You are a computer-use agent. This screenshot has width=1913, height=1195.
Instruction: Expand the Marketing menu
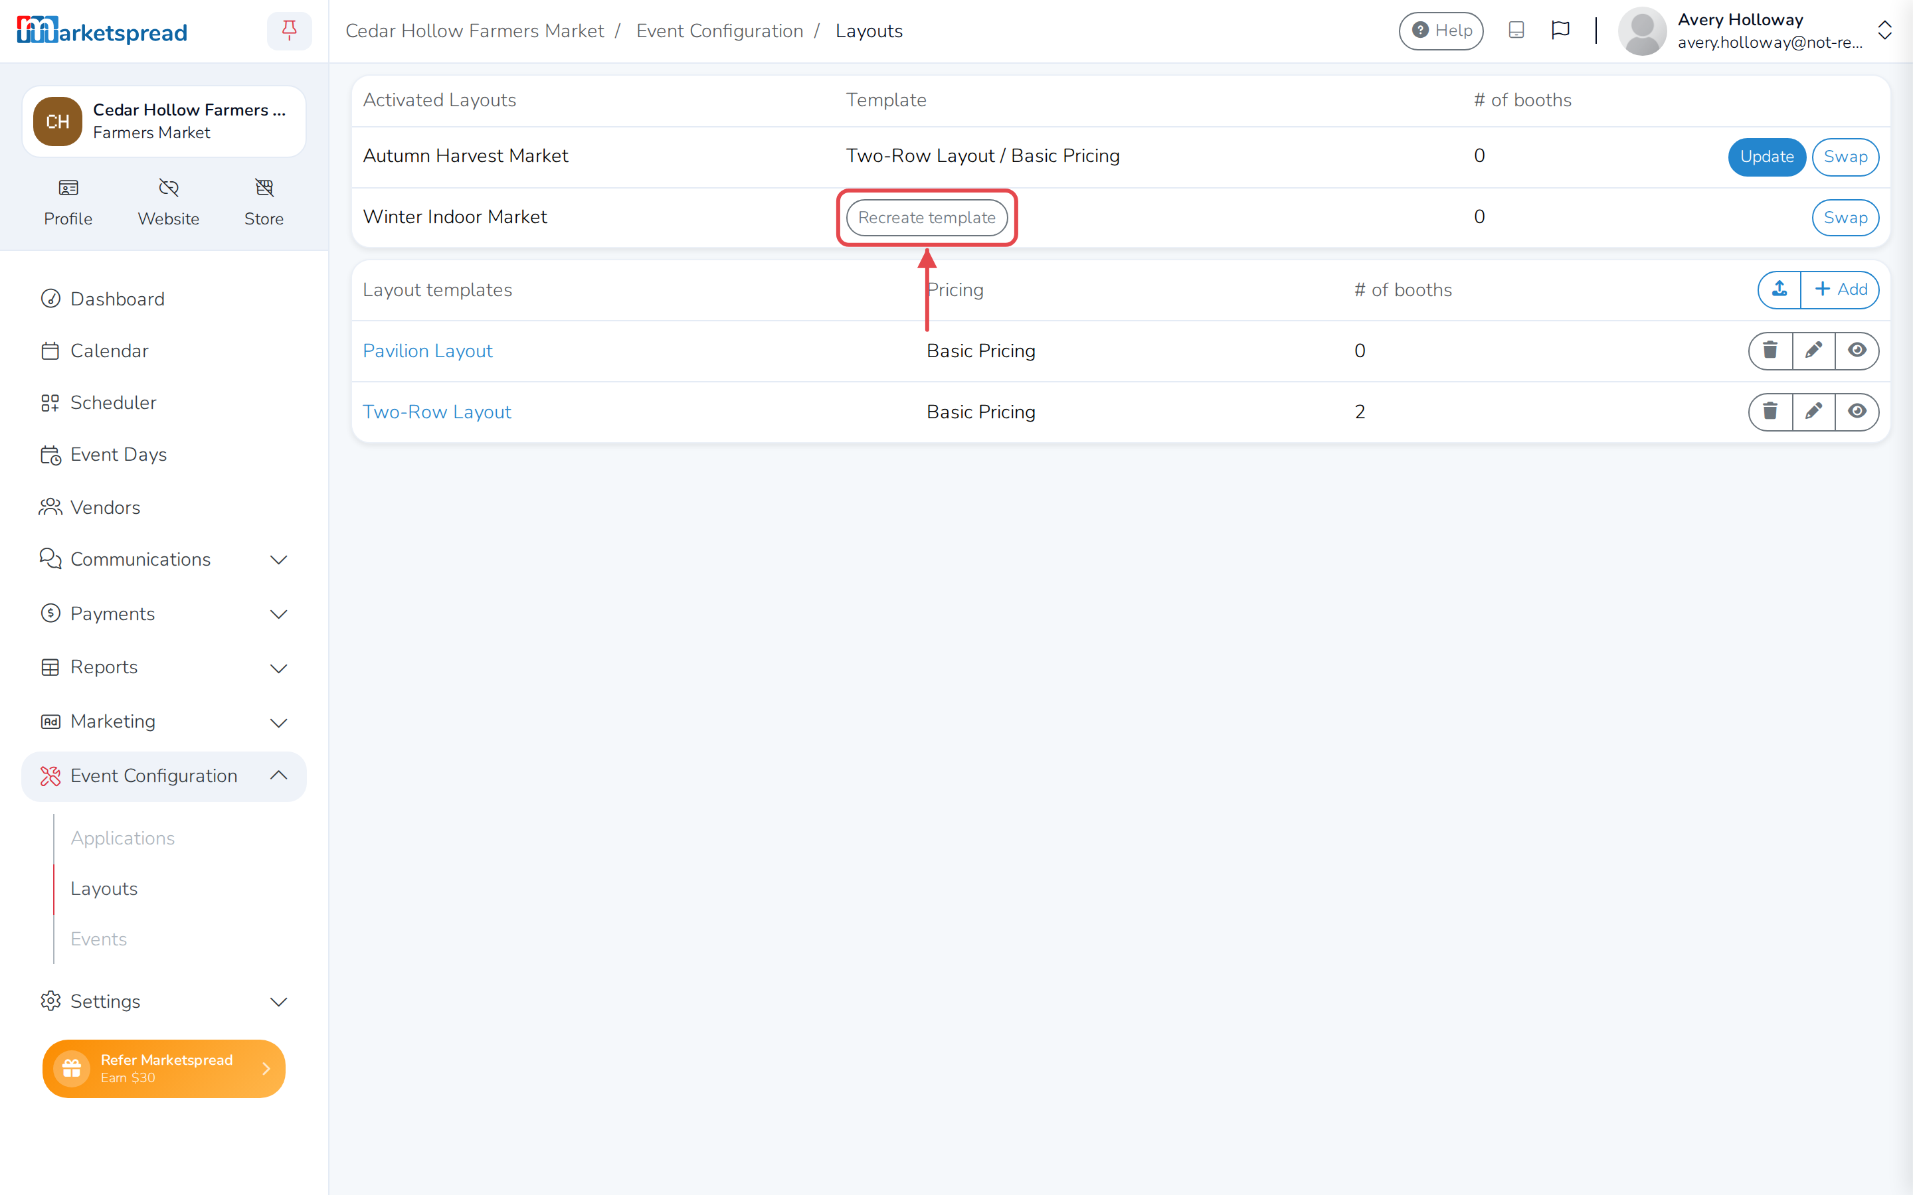(x=163, y=722)
